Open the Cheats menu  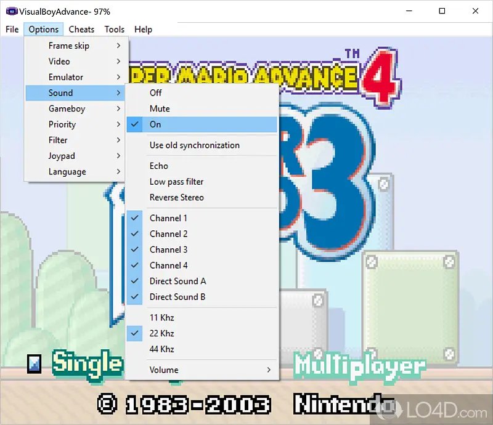coord(81,29)
